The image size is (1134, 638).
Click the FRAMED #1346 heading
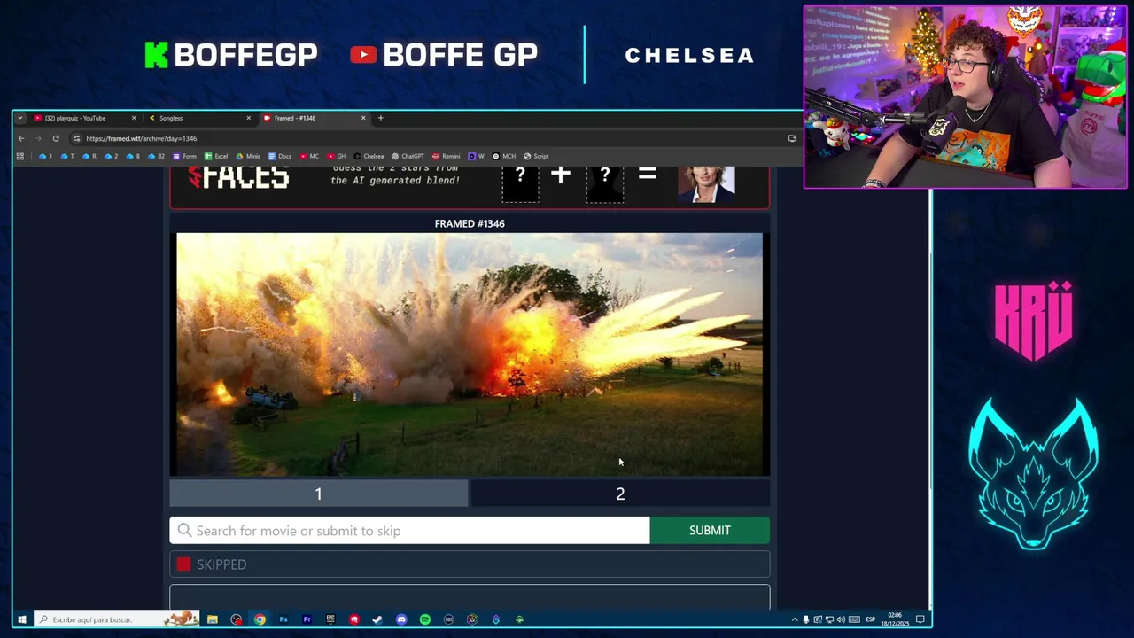coord(470,223)
